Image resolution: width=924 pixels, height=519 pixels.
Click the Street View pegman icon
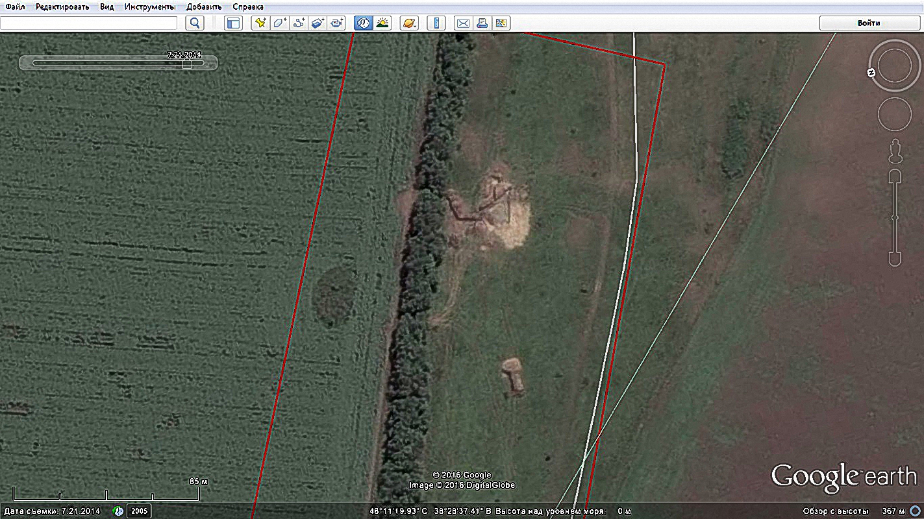pyautogui.click(x=895, y=152)
